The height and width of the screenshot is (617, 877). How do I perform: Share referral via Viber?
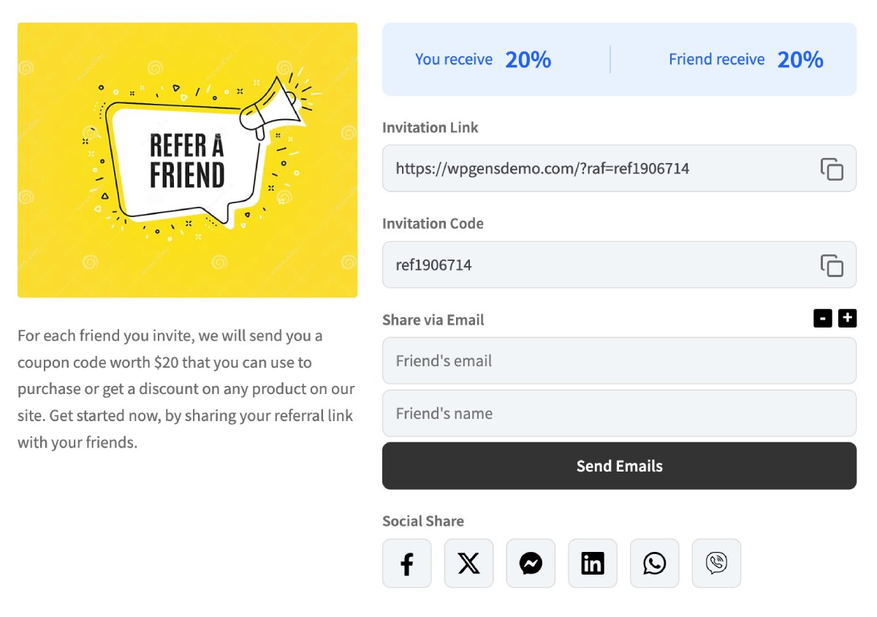pos(716,564)
